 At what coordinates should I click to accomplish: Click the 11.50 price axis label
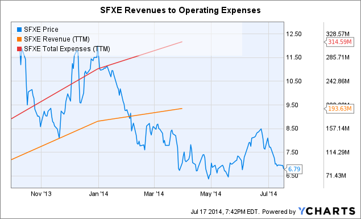[x=293, y=57]
